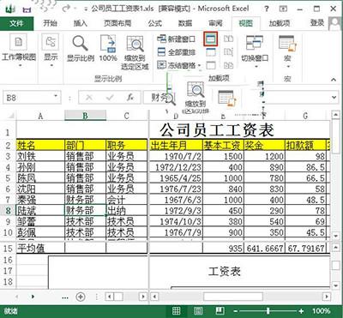Open the 文件 (File) tab
The width and height of the screenshot is (343, 318).
point(16,23)
